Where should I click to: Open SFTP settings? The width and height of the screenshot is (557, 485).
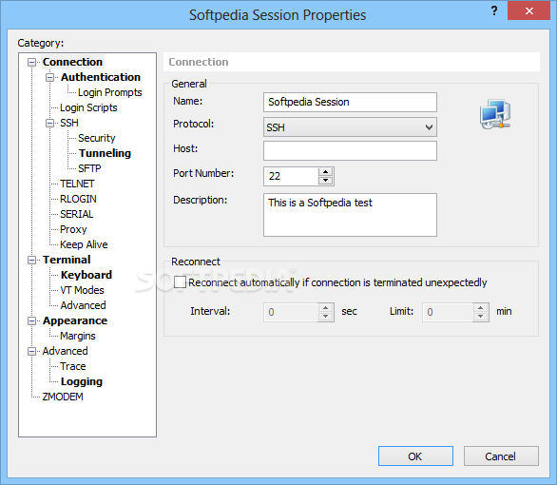click(89, 168)
